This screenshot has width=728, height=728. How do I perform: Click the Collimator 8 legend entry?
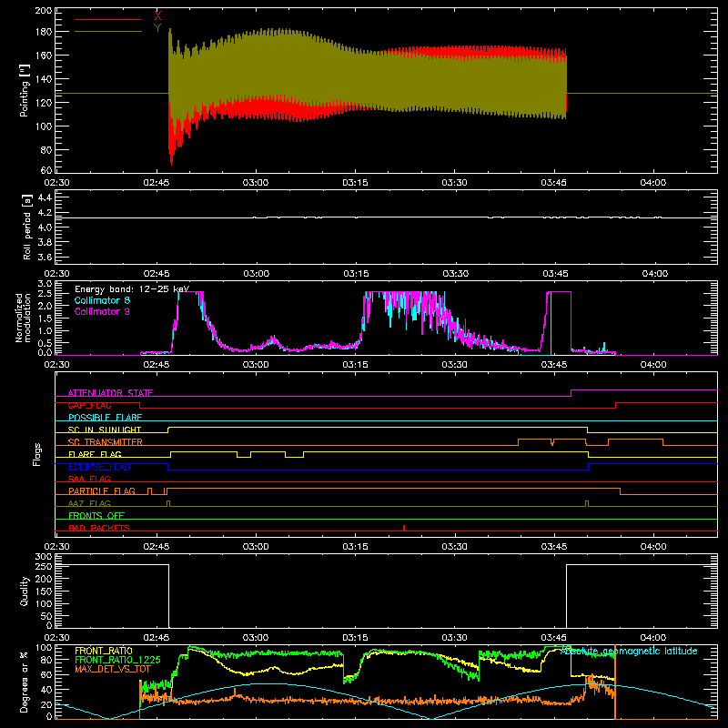tap(102, 300)
